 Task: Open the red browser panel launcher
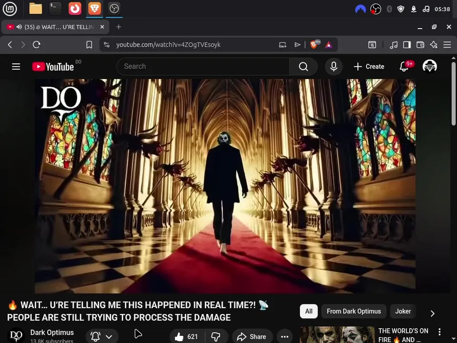point(75,9)
